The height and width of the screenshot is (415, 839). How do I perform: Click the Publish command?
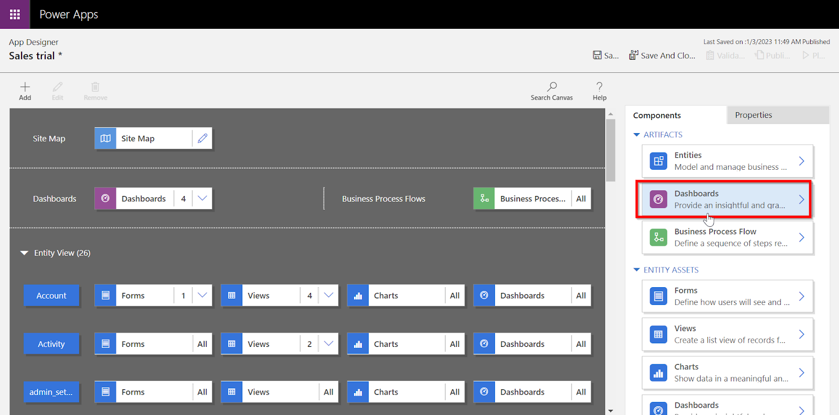tap(772, 55)
